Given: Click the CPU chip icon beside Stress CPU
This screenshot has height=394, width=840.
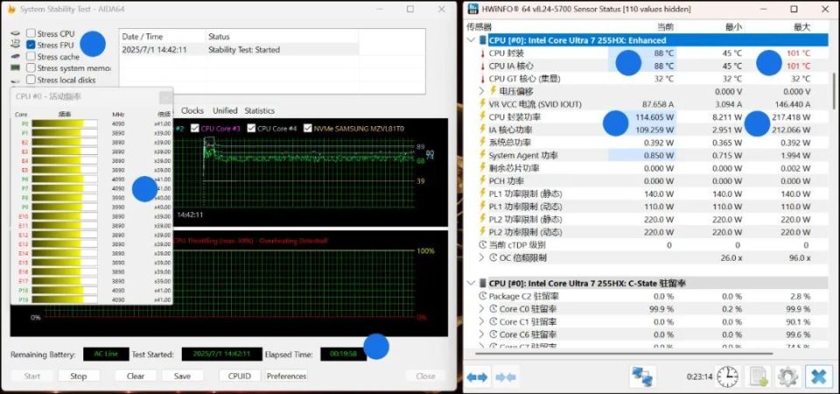Looking at the screenshot, I should click(x=16, y=34).
